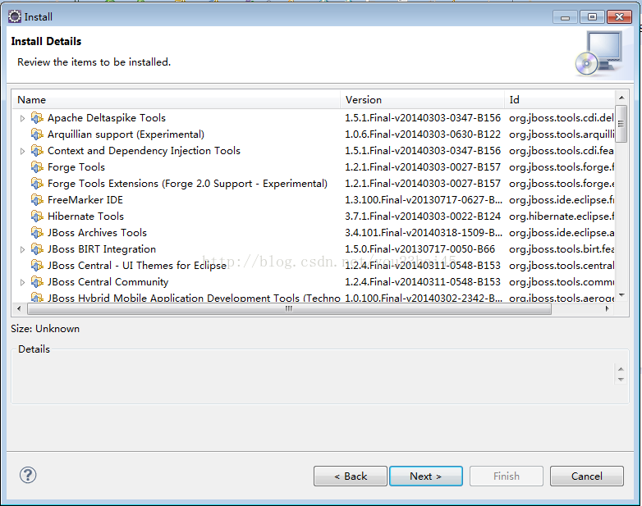Image resolution: width=642 pixels, height=506 pixels.
Task: Sort by the Version column header
Action: click(x=422, y=100)
